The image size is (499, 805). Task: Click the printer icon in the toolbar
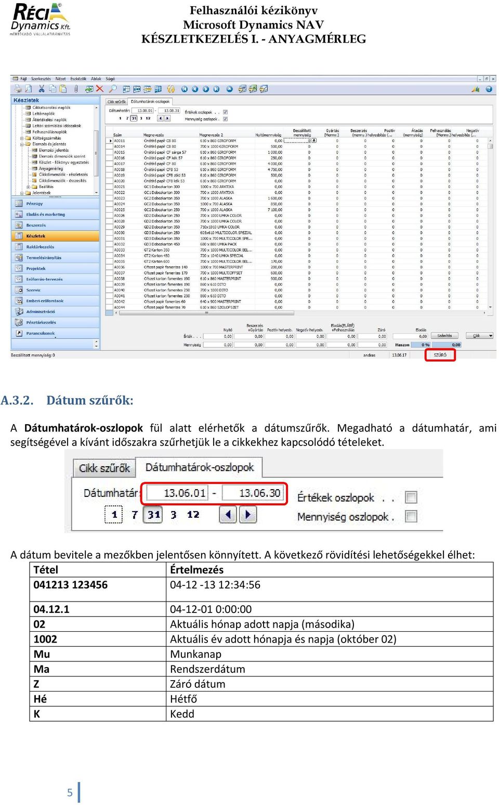(18, 89)
